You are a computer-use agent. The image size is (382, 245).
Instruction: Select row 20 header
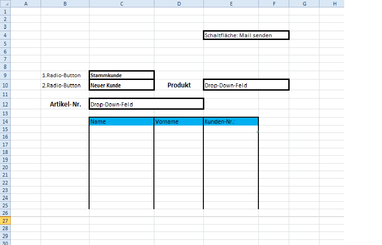pos(5,167)
